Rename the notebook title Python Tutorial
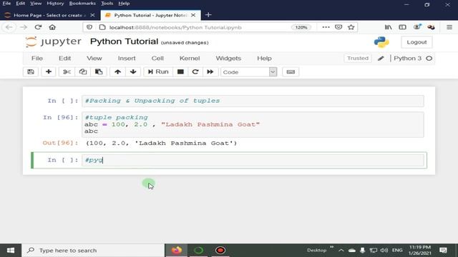Viewport: 458px width, 257px height. click(124, 41)
